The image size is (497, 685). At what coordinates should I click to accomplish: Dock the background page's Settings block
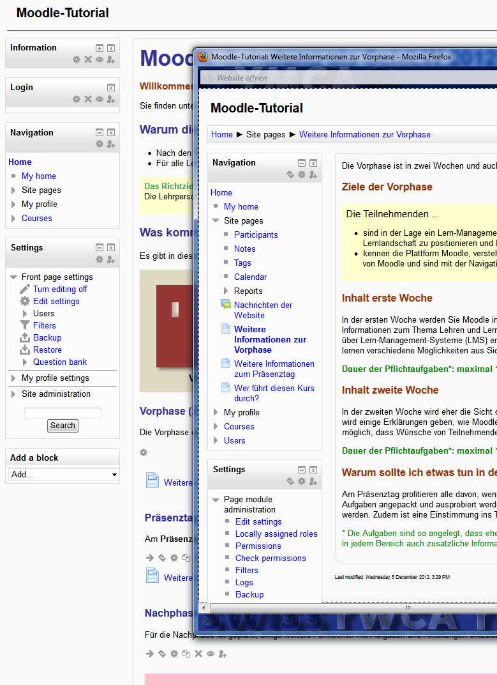coord(111,247)
